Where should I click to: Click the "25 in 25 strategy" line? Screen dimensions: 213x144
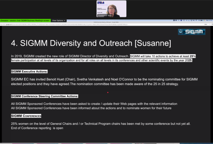(95, 84)
